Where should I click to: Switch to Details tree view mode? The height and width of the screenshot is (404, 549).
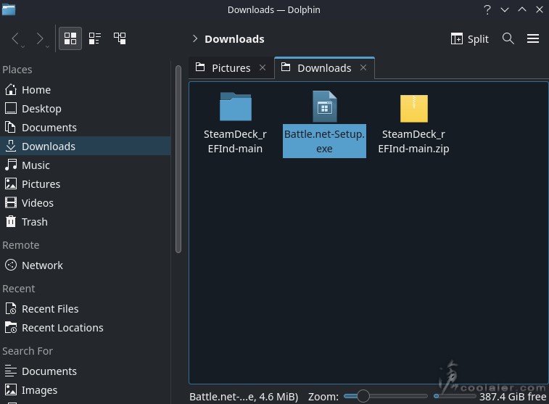click(120, 38)
